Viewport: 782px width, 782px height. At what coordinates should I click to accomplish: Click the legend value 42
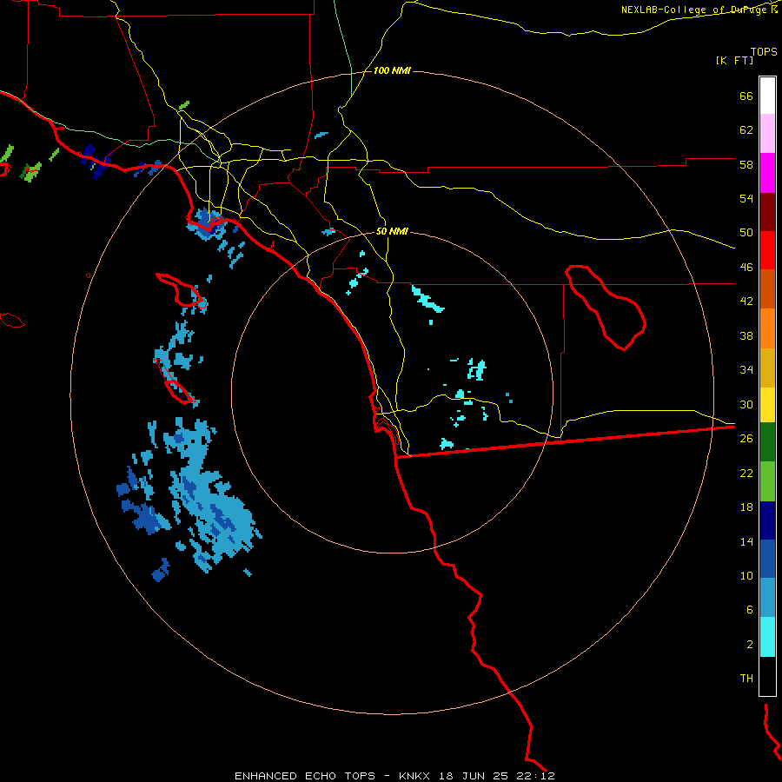click(x=746, y=302)
